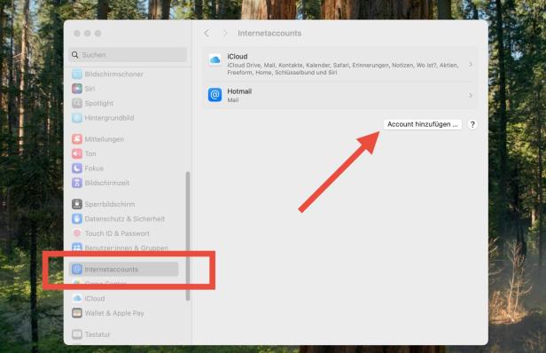Click the iCloud cloud icon in accounts list
Screen dimensions: 546x353
(214, 60)
